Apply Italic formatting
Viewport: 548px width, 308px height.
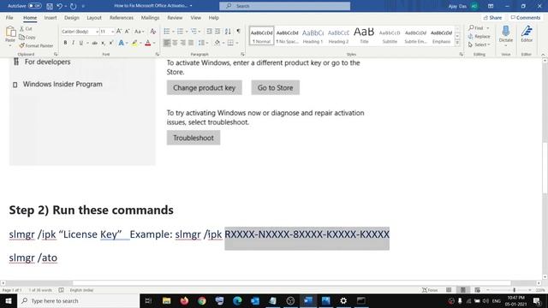click(73, 43)
